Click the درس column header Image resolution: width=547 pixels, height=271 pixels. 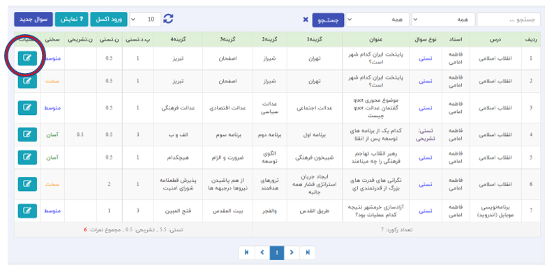point(495,39)
